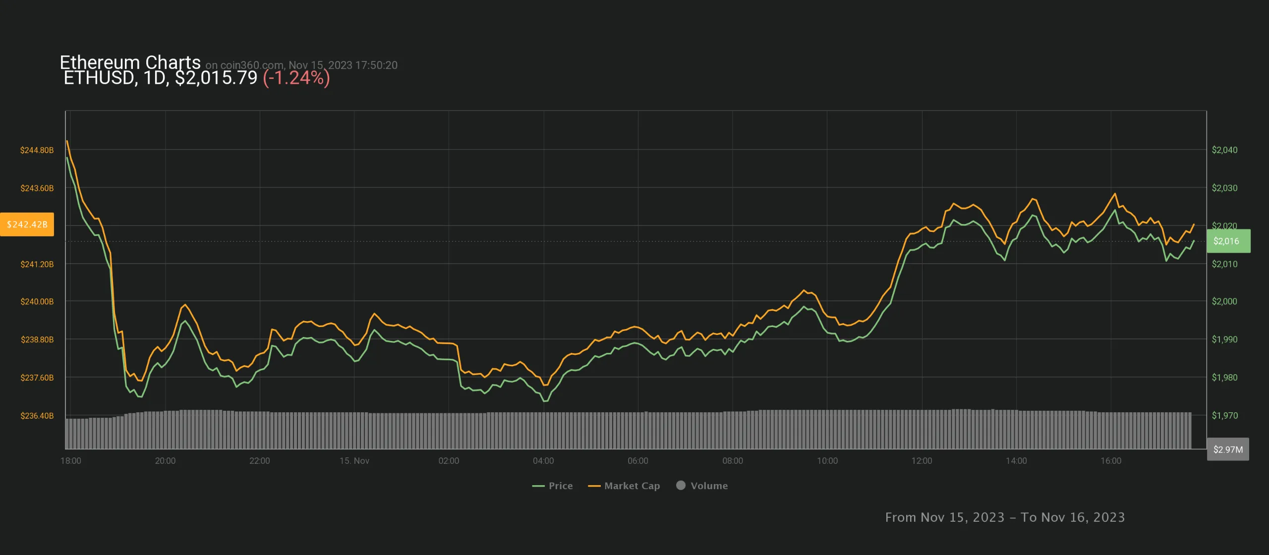1269x555 pixels.
Task: Click the 18:00 time axis label
Action: point(71,461)
